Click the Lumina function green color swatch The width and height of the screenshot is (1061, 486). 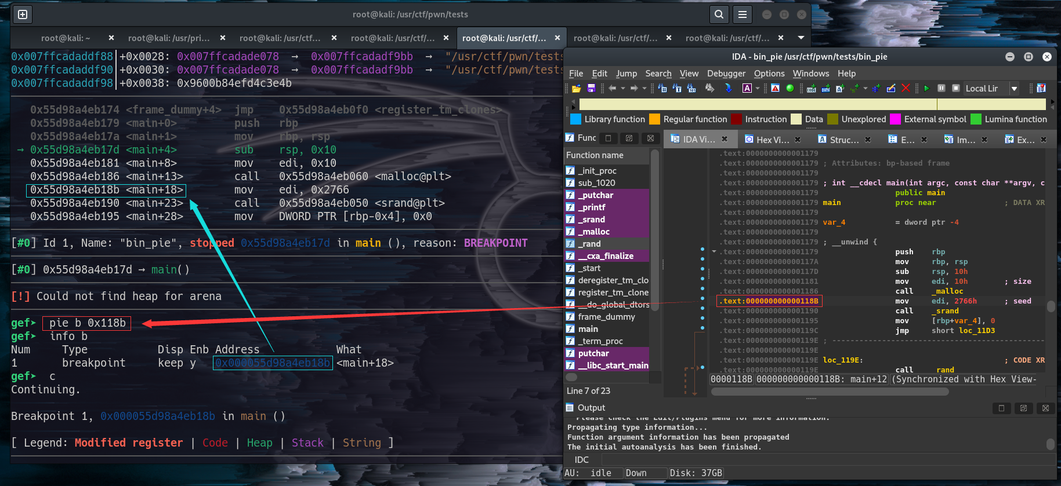pos(976,119)
